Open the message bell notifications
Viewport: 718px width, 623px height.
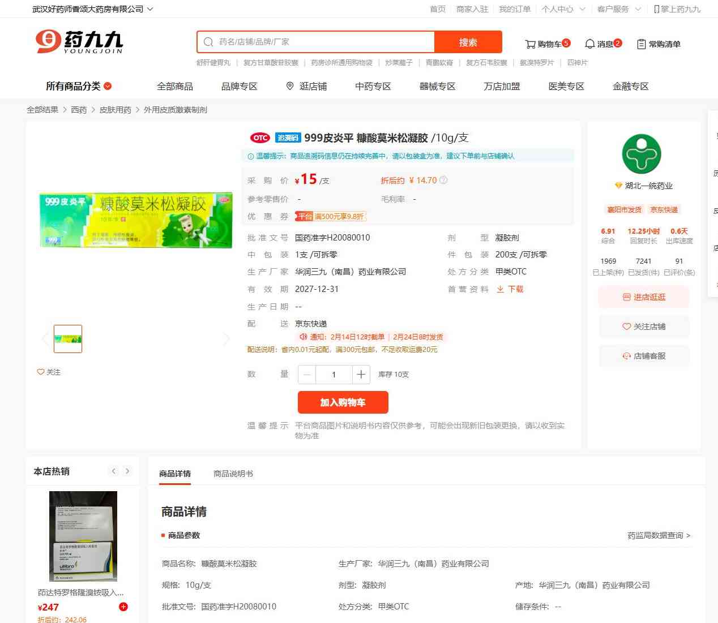click(x=589, y=44)
